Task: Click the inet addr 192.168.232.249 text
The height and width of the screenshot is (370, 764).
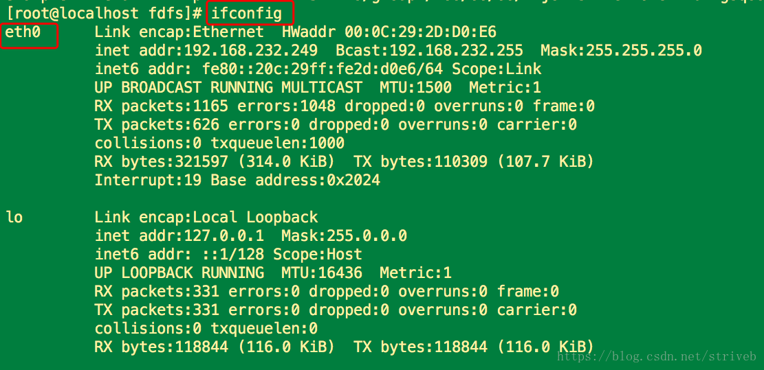Action: [x=206, y=51]
